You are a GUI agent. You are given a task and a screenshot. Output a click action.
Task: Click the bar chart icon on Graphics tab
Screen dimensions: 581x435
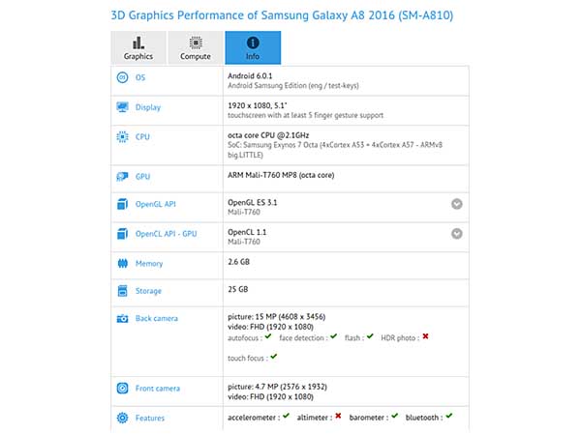138,43
